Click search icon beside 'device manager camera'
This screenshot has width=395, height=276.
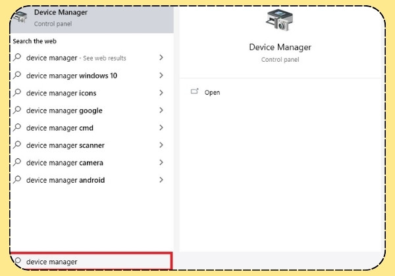click(x=17, y=162)
